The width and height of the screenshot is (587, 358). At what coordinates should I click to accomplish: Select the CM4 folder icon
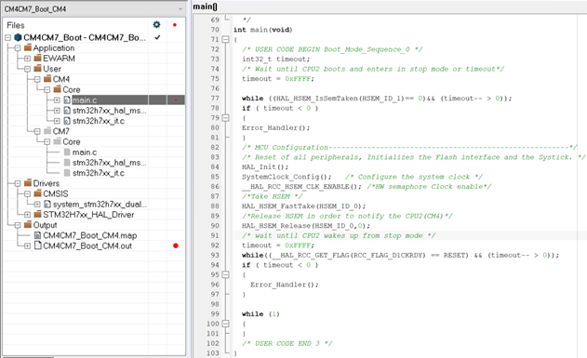pyautogui.click(x=47, y=79)
